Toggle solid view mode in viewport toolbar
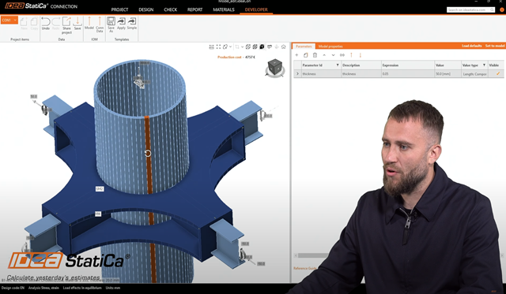This screenshot has height=294, width=506. click(x=262, y=47)
